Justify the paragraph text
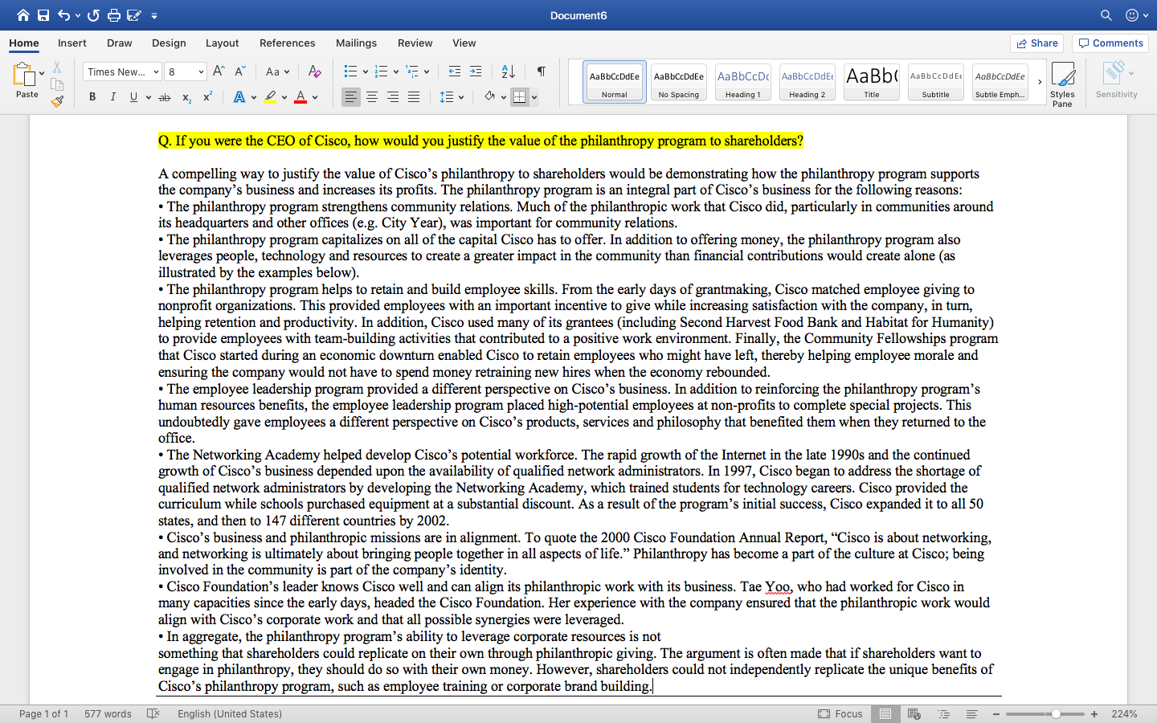This screenshot has width=1157, height=723. (x=414, y=97)
